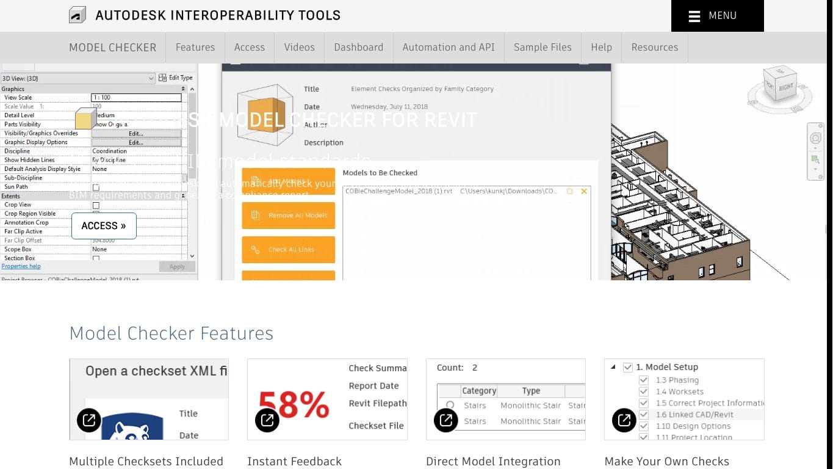Screen dimensions: 833x469
Task: Toggle the 1. Model Setup checkbox
Action: click(x=627, y=367)
